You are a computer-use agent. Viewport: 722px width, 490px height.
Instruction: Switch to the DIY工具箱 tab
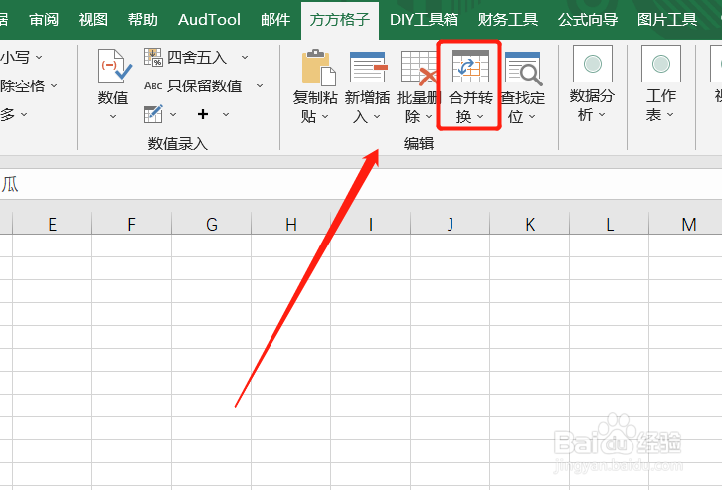click(x=424, y=19)
